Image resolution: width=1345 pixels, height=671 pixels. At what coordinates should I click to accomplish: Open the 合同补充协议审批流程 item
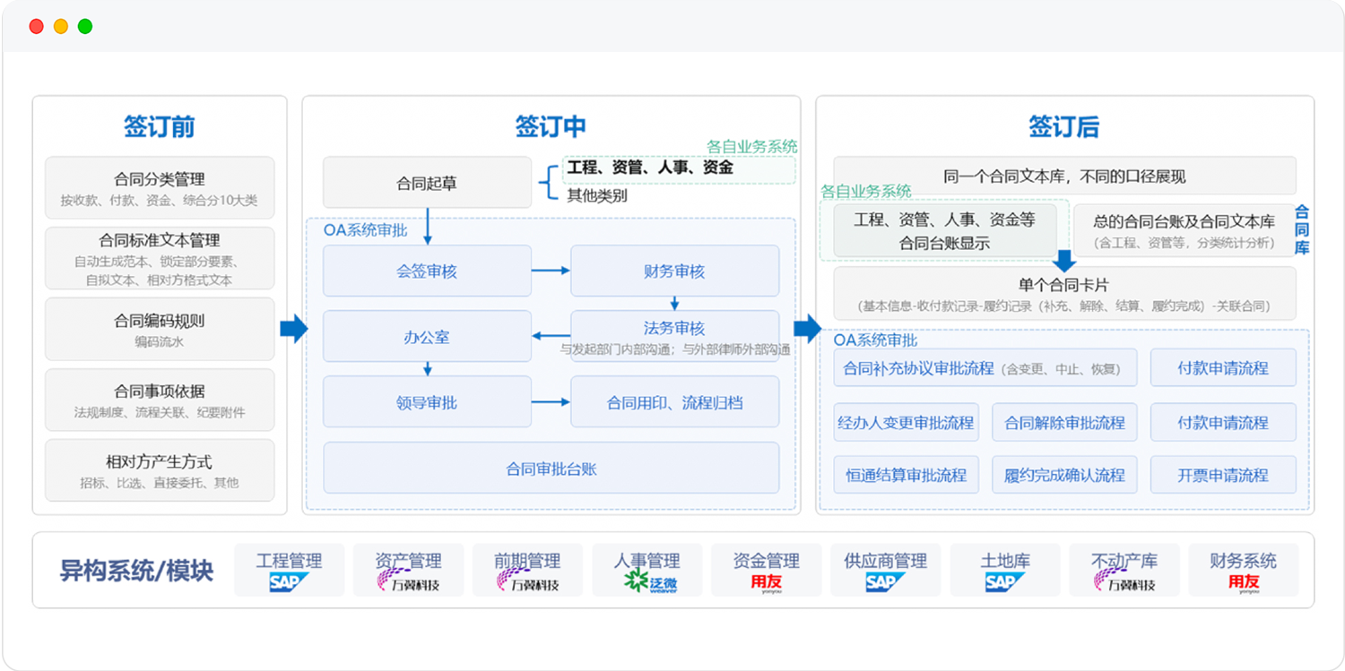(985, 367)
